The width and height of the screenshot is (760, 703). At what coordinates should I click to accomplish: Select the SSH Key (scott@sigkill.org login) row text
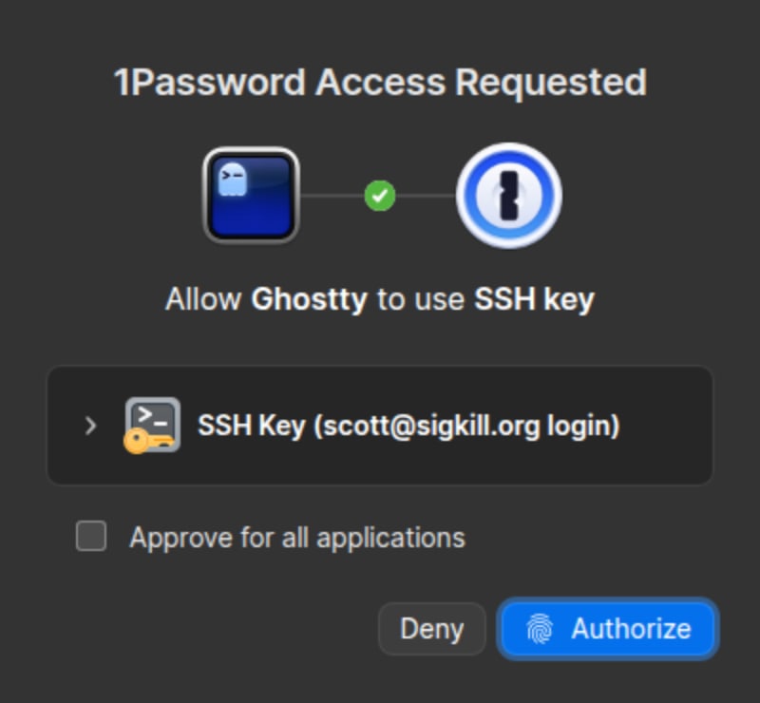408,426
